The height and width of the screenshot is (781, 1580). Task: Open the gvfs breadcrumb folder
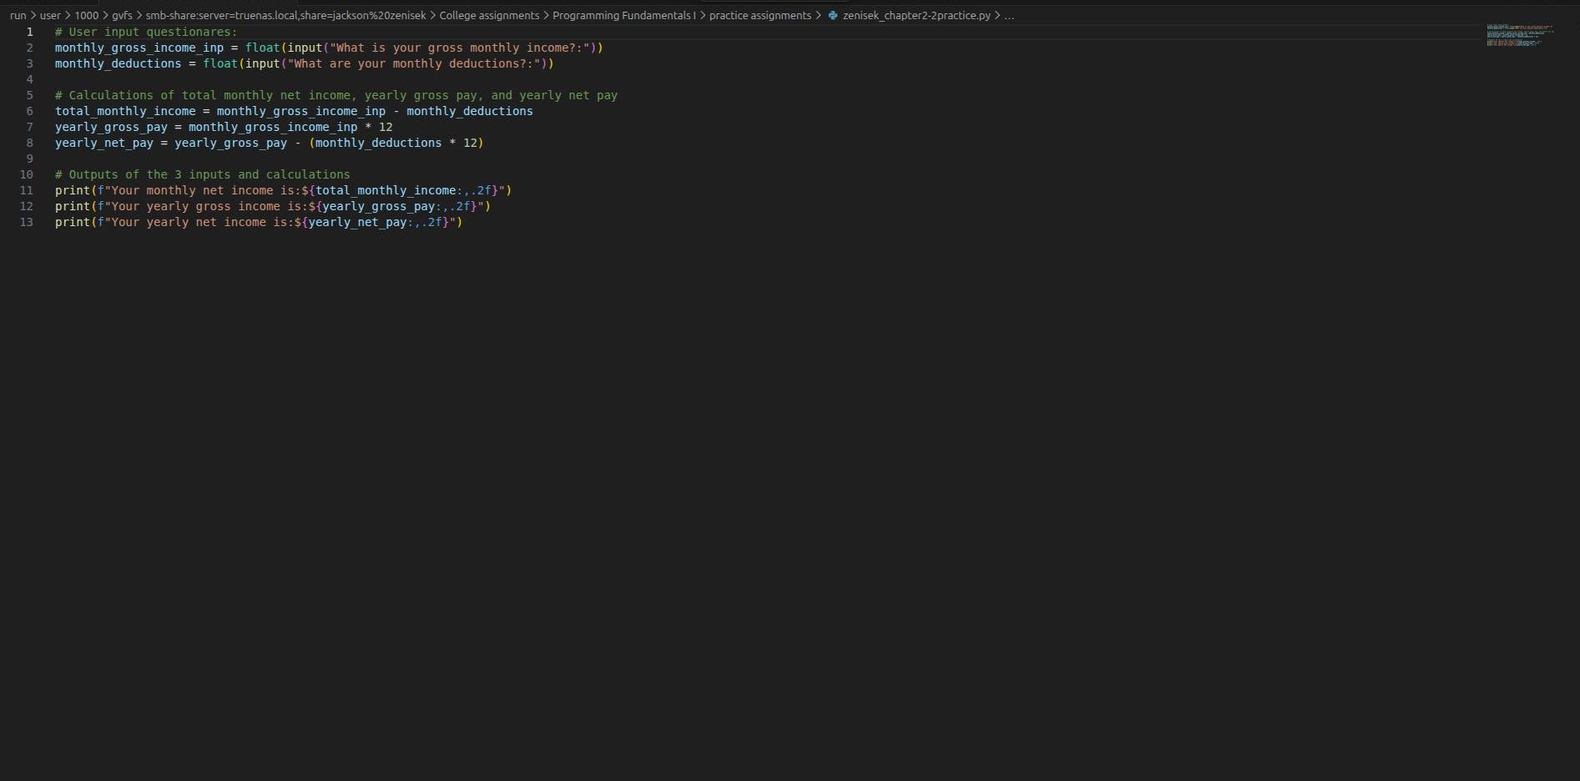[x=122, y=15]
